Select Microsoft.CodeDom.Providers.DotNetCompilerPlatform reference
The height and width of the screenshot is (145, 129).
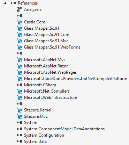(76, 79)
